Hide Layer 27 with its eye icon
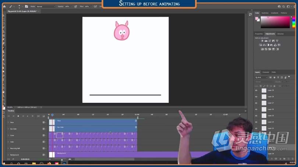This screenshot has height=167, width=298. pyautogui.click(x=256, y=103)
